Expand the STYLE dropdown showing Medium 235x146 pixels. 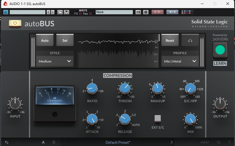tap(55, 61)
